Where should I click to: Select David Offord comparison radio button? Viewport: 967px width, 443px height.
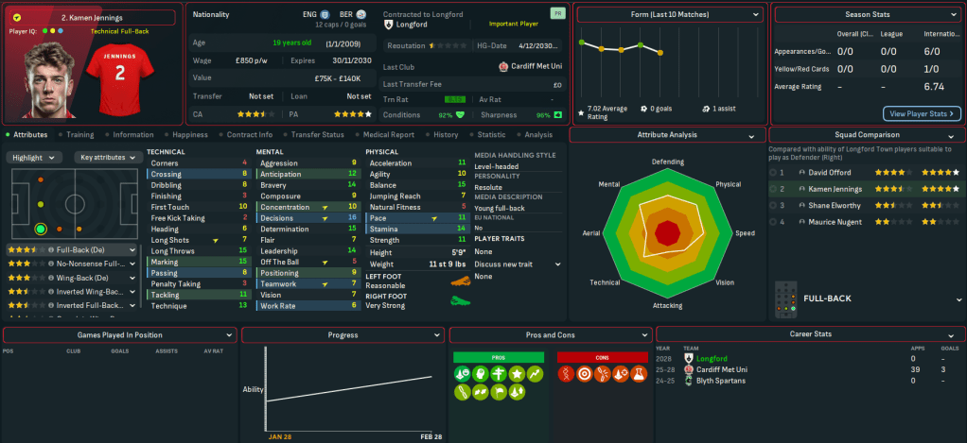click(775, 173)
